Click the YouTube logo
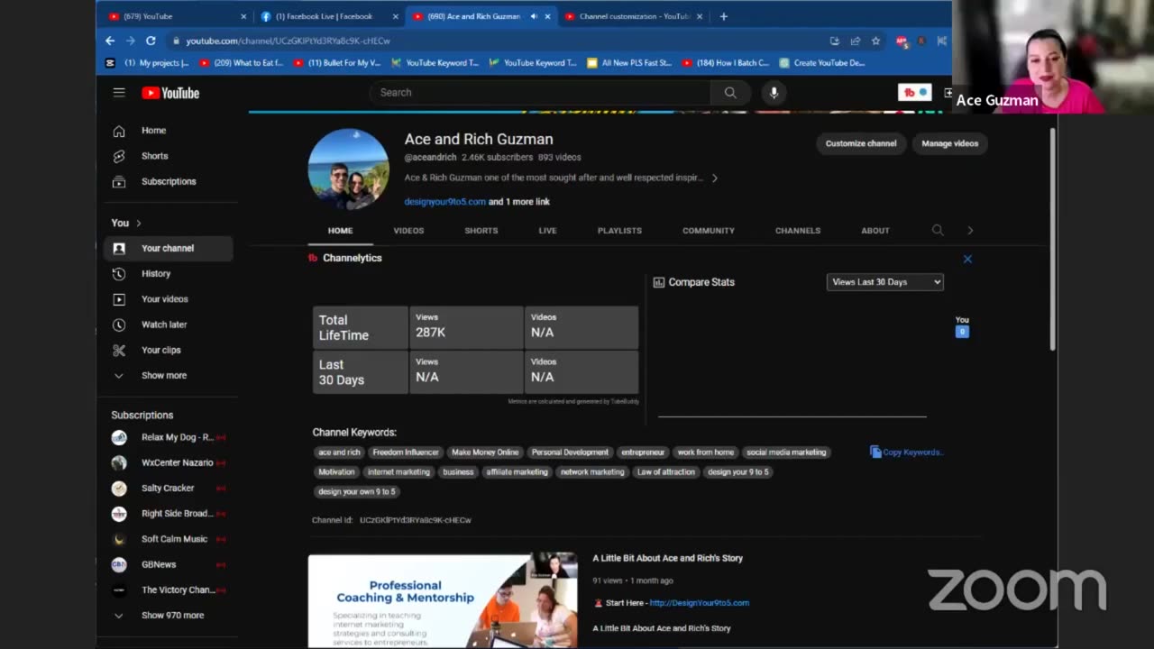Screen dimensions: 1154x649 pyautogui.click(x=170, y=93)
